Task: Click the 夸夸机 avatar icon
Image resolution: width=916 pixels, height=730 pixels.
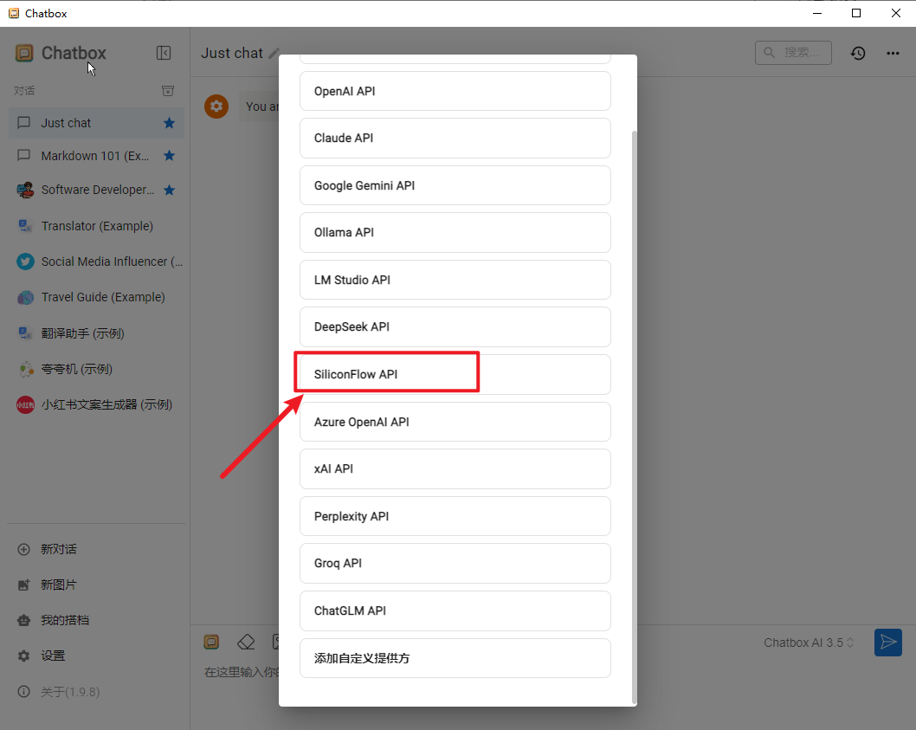Action: click(25, 369)
